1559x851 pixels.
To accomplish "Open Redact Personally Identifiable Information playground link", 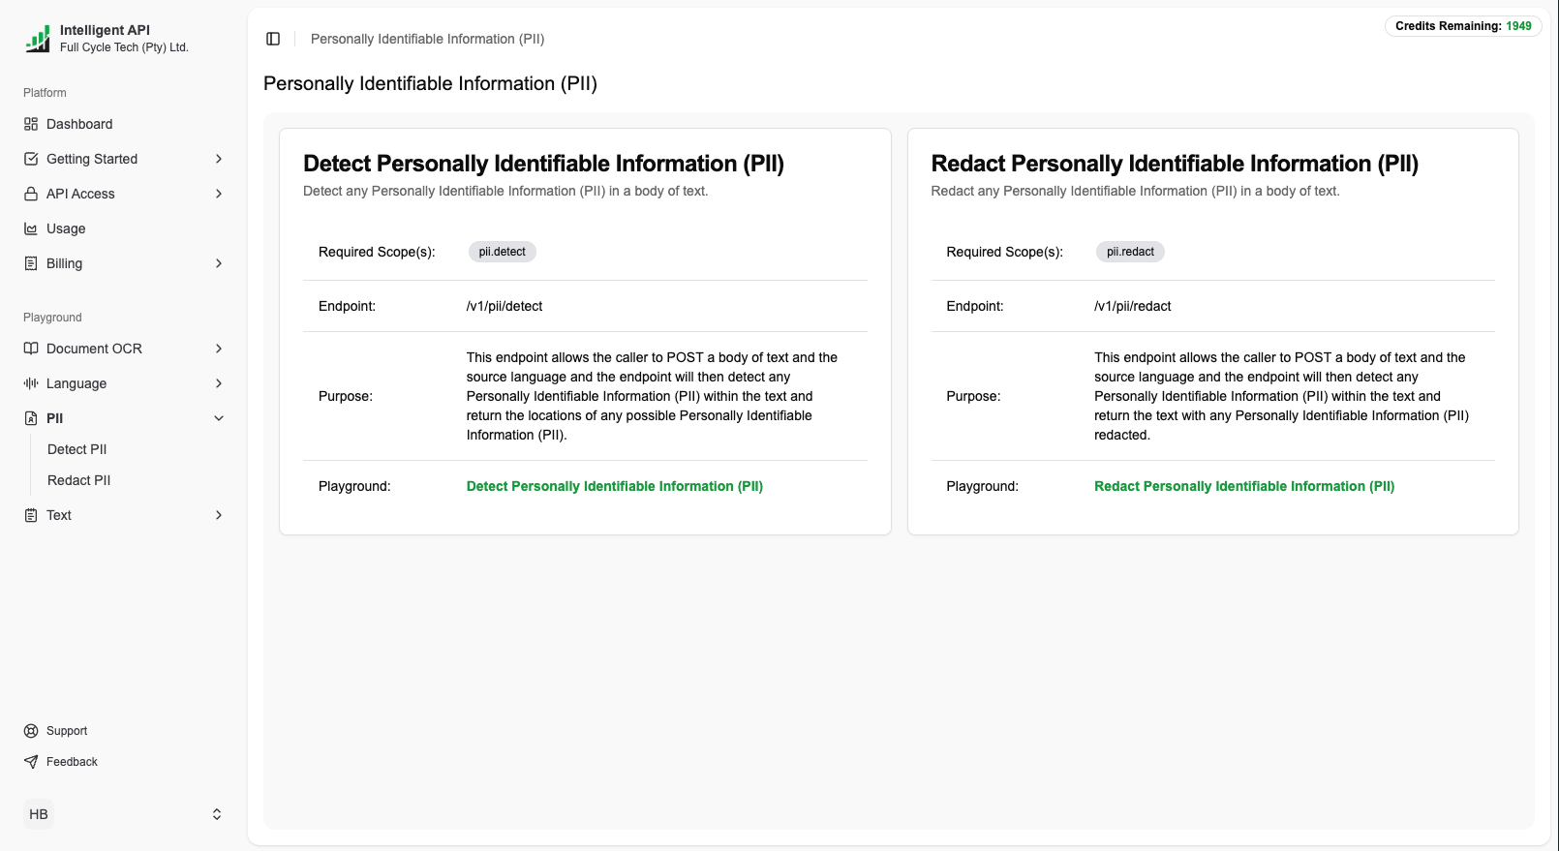I will (1244, 486).
